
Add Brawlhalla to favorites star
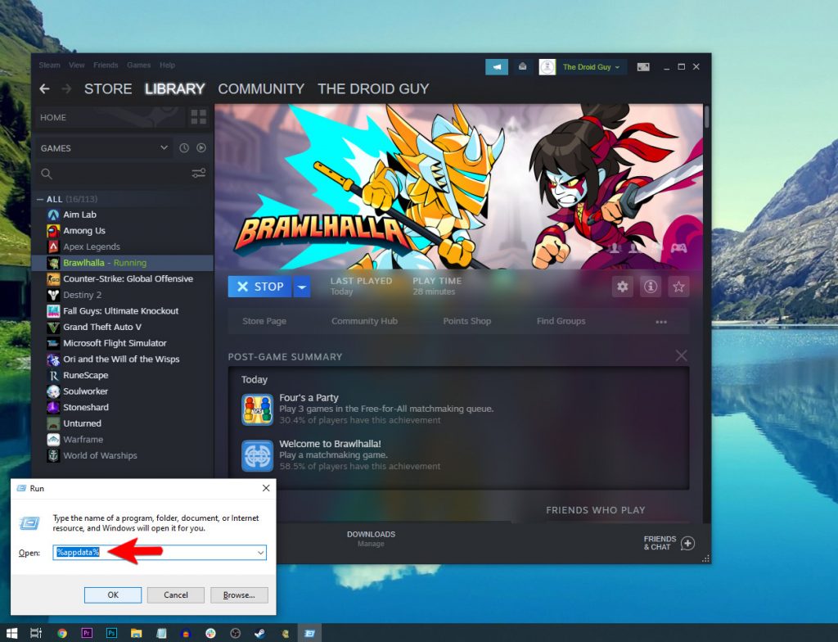[x=678, y=287]
